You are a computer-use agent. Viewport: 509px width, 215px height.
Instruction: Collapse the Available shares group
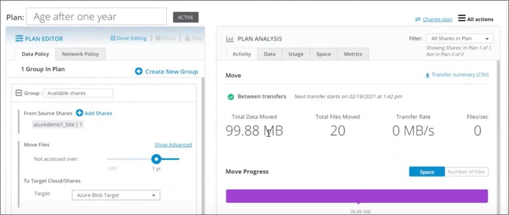coord(18,93)
